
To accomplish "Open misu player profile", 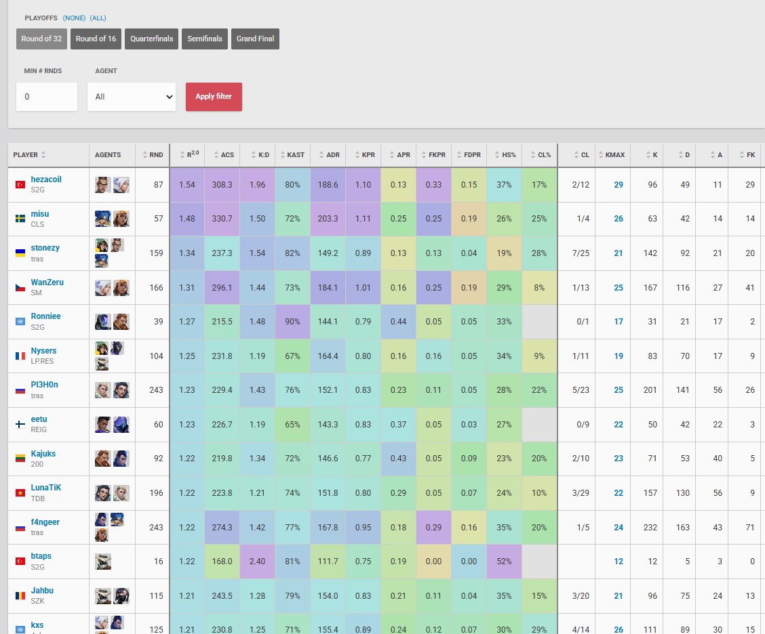I will [x=39, y=214].
